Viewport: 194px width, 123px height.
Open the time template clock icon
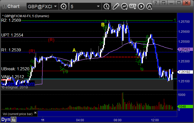(x=106, y=6)
